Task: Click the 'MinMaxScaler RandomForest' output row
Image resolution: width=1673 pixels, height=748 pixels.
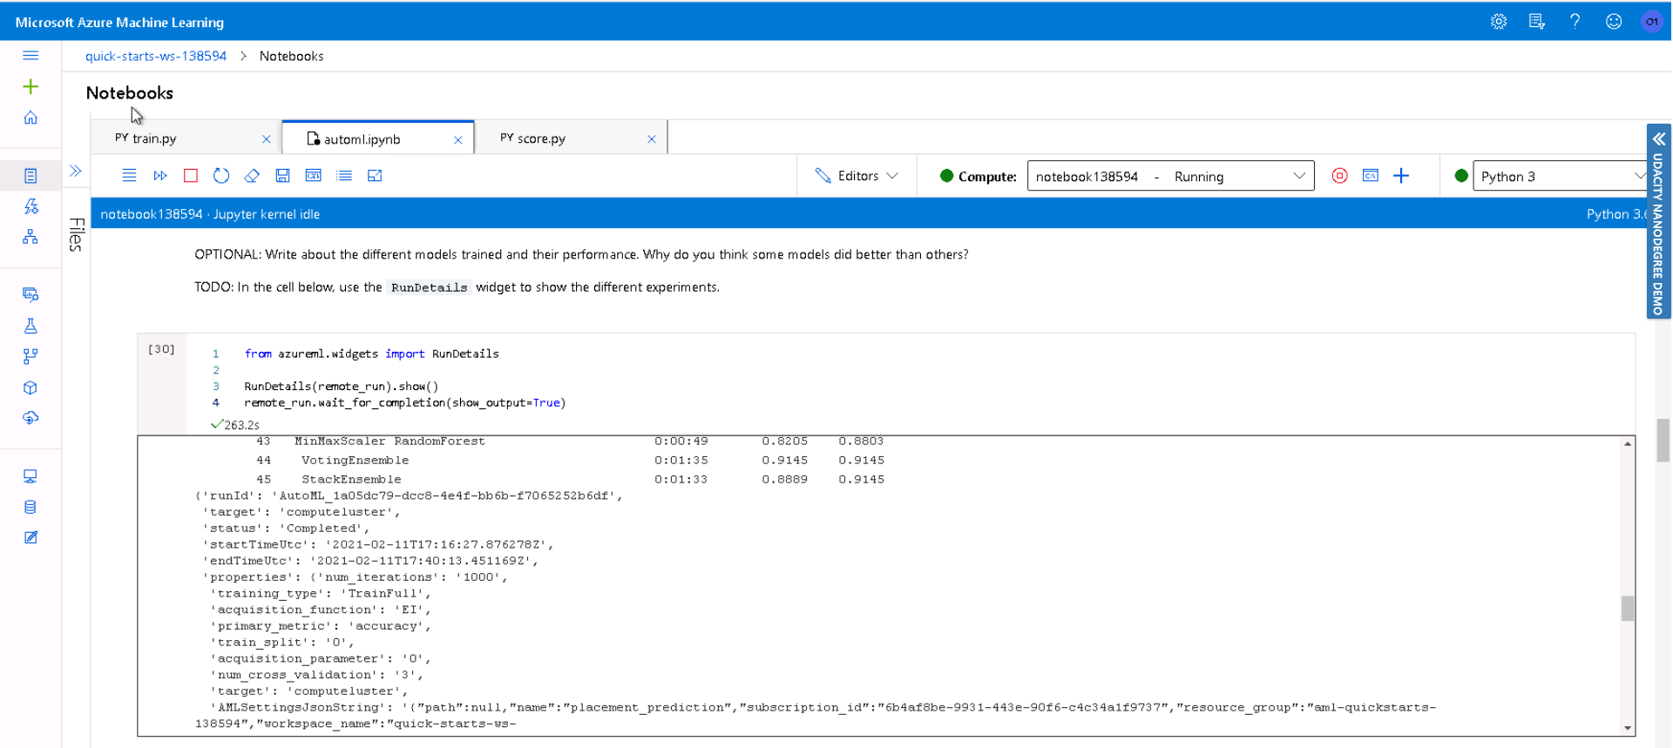Action: 571,441
